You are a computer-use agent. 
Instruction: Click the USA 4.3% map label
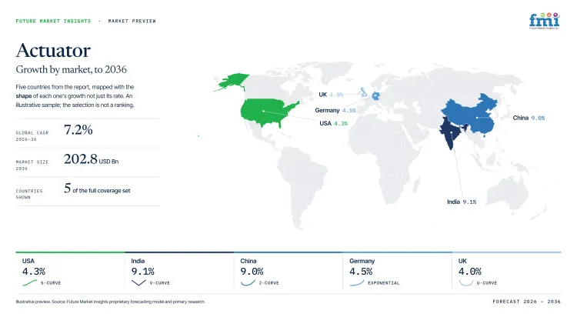point(333,123)
